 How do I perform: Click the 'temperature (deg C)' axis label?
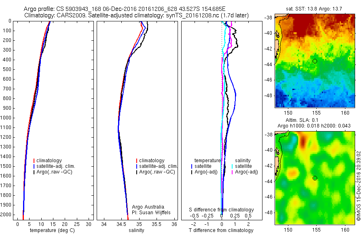[52, 230]
